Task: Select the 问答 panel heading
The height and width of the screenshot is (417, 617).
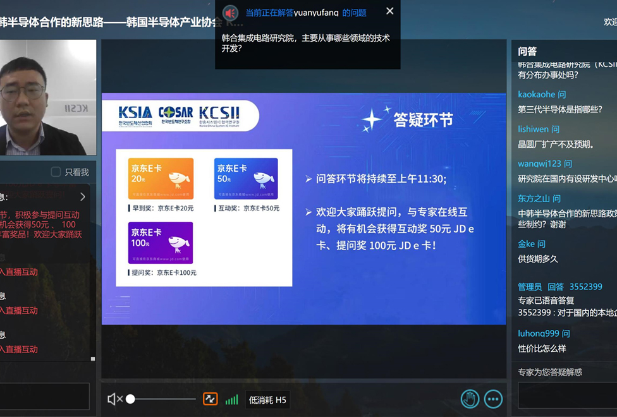Action: click(x=527, y=52)
